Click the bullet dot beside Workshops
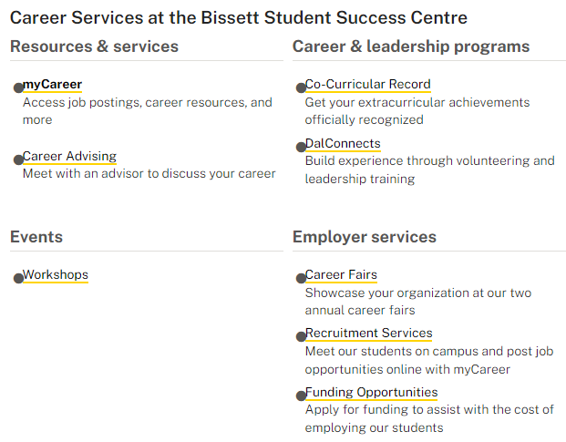 [x=18, y=278]
